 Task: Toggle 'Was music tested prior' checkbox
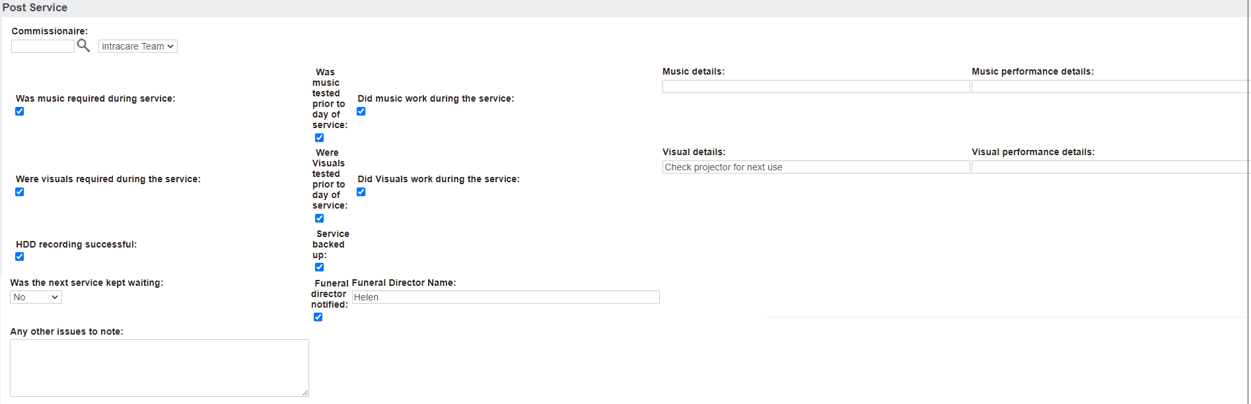point(320,138)
